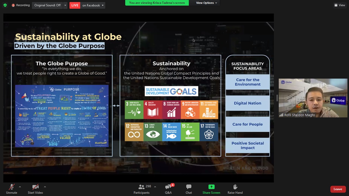
Task: Click SDG 9 Industry Innovation tile
Action: 190,110
